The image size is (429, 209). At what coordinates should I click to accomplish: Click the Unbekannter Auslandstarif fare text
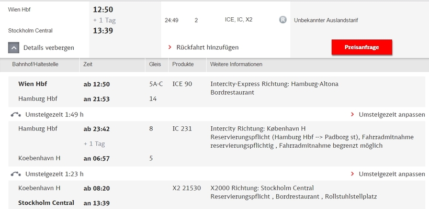(326, 20)
